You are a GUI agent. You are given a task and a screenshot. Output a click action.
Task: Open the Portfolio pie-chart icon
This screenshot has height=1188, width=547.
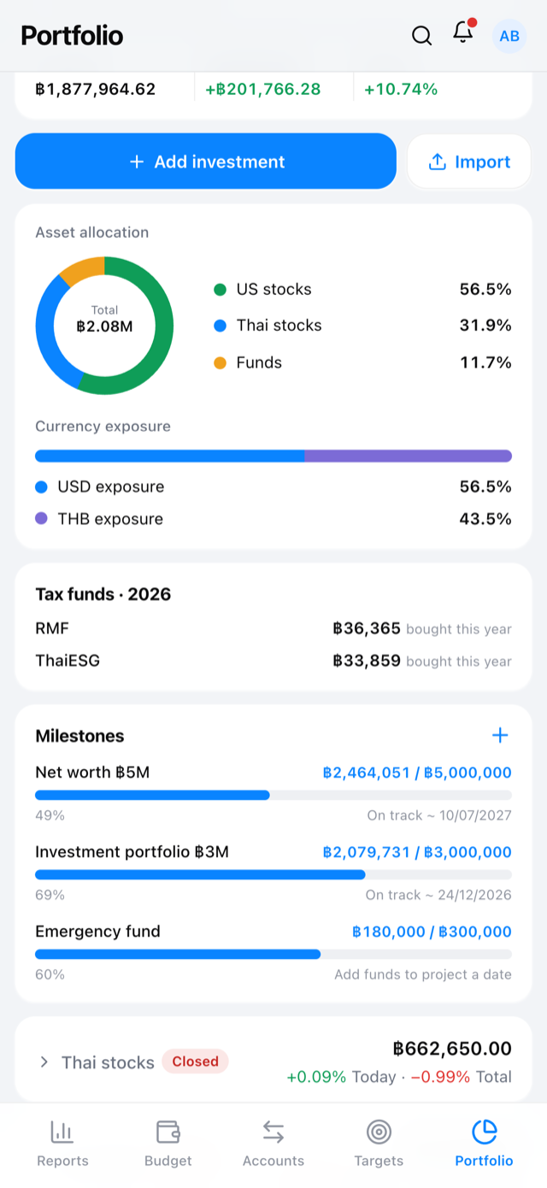click(485, 1132)
